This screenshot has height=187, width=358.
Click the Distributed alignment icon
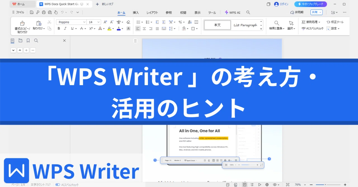click(164, 28)
